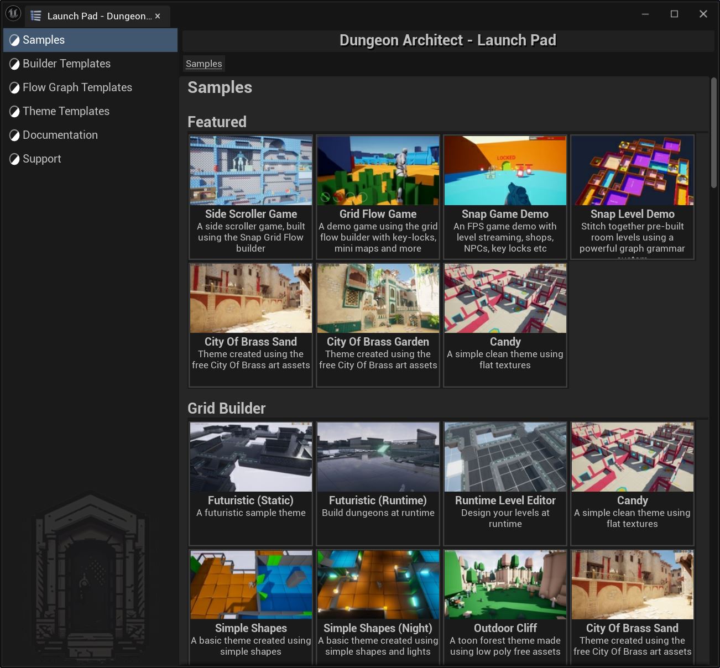Switch to Theme Templates
This screenshot has height=668, width=720.
[x=90, y=111]
